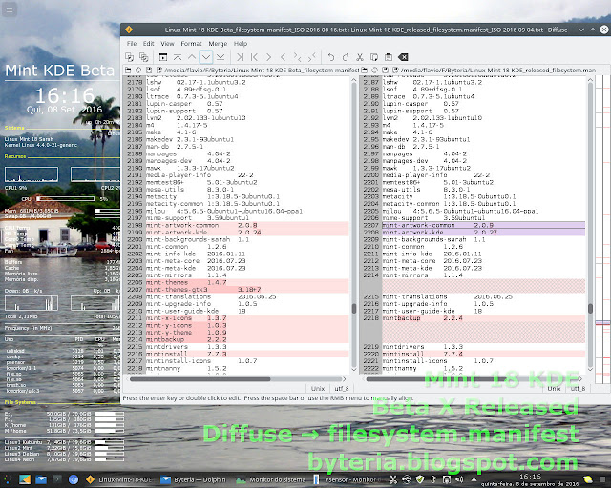Screen dimensions: 611x488
Task: Open the Edit menu
Action: click(x=149, y=44)
